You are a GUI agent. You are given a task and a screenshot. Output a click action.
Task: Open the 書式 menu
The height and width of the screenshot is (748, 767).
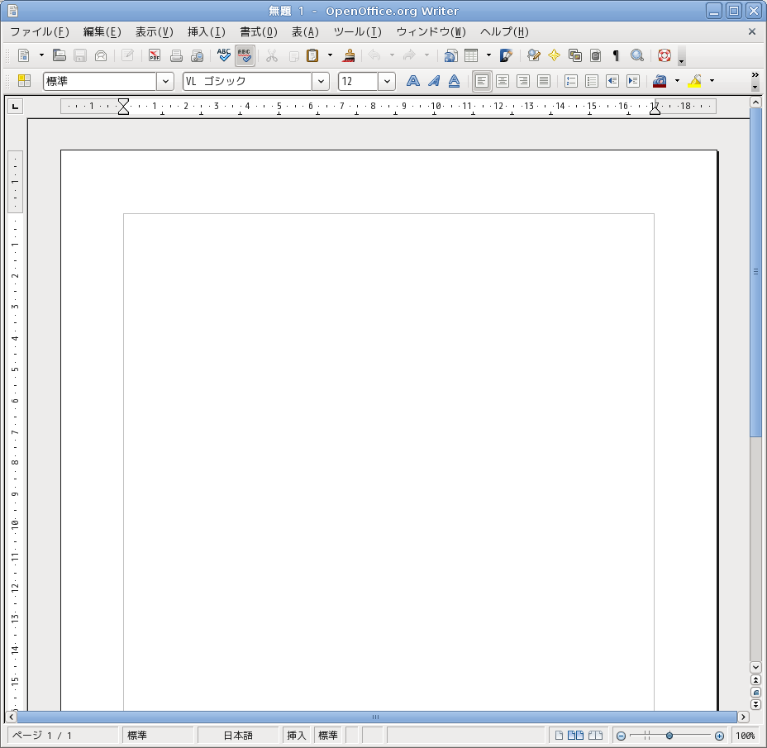tap(258, 32)
